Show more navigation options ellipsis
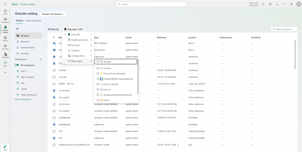Viewport: 302px width, 152px height. click(5, 72)
